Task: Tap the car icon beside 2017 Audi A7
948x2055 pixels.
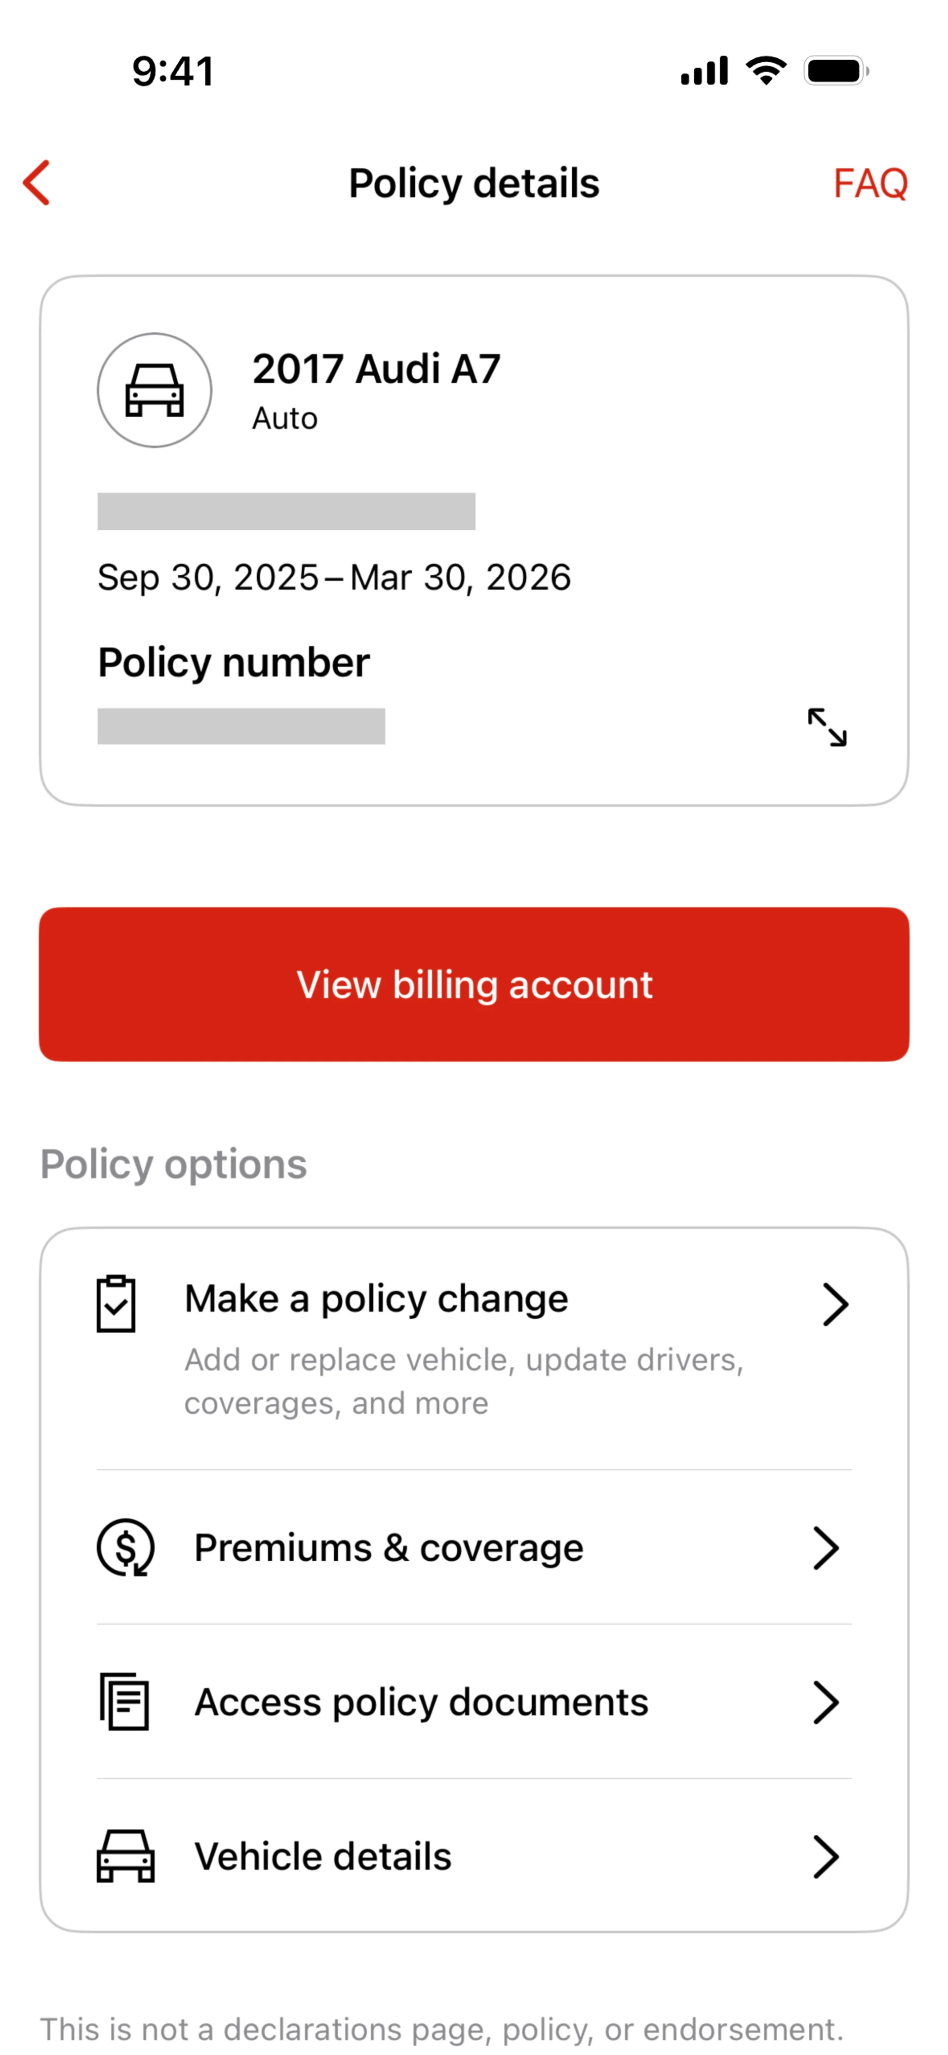Action: coord(155,390)
